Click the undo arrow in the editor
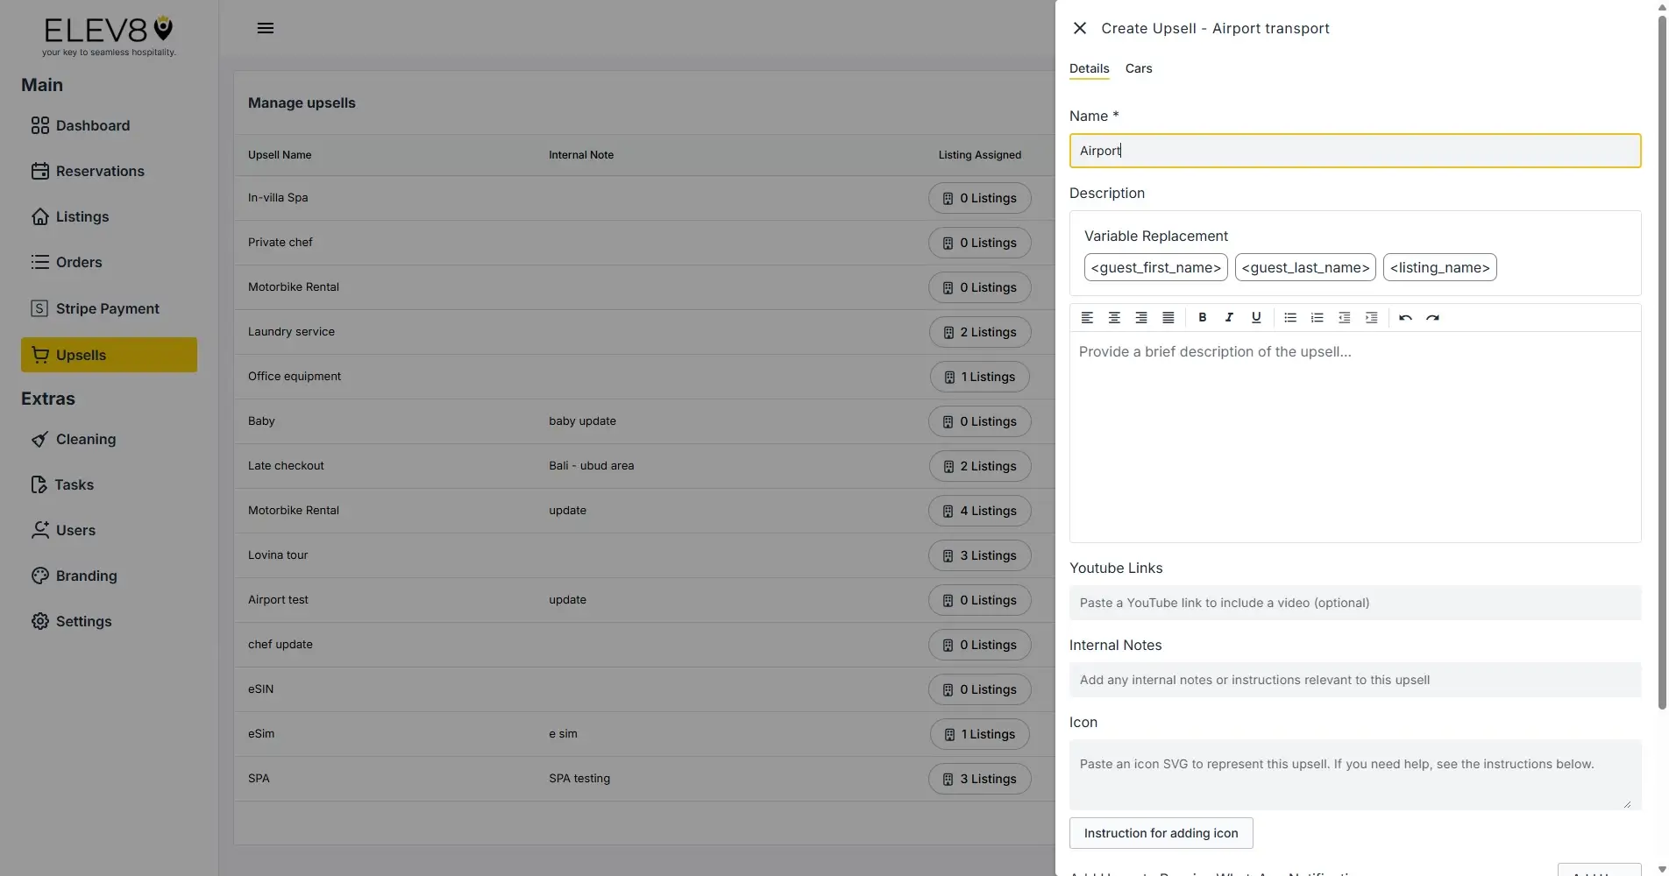This screenshot has height=876, width=1669. (1405, 317)
